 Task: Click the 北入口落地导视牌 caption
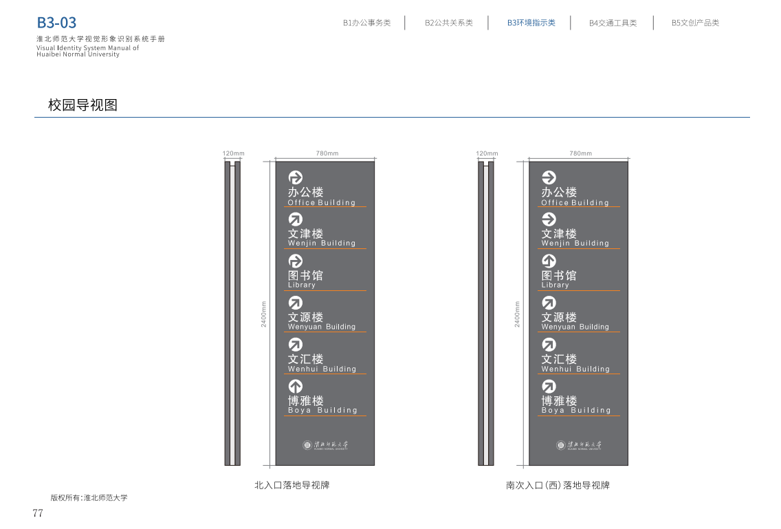pos(292,485)
